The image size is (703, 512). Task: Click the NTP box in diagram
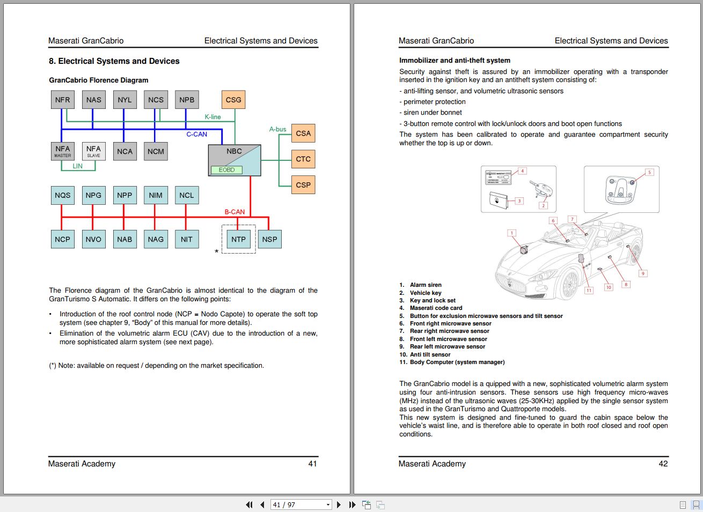click(239, 239)
